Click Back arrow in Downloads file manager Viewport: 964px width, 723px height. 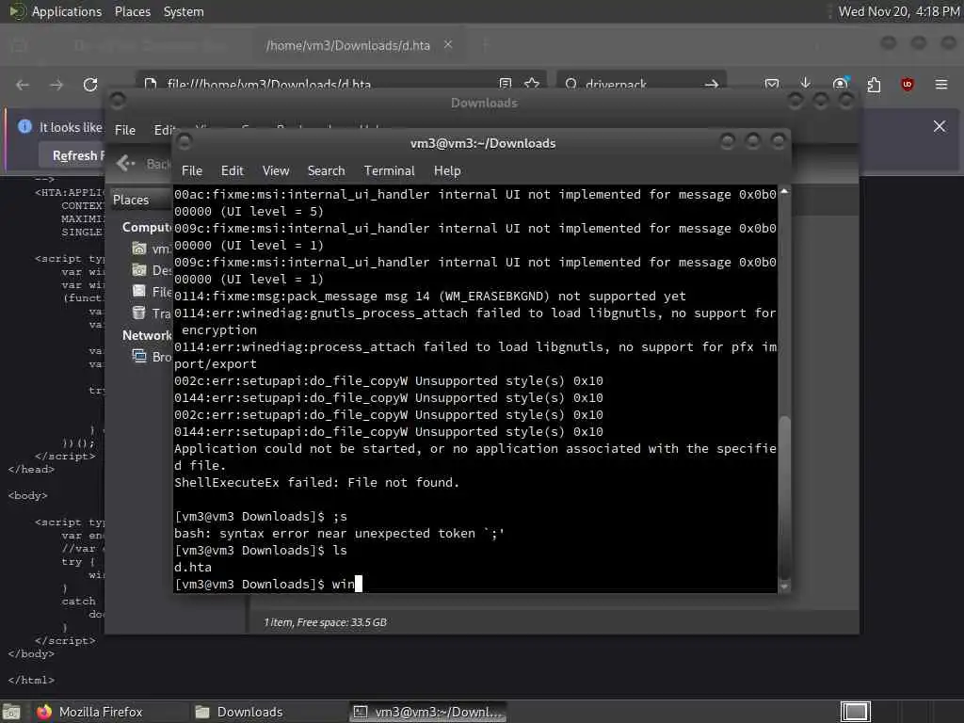coord(125,163)
